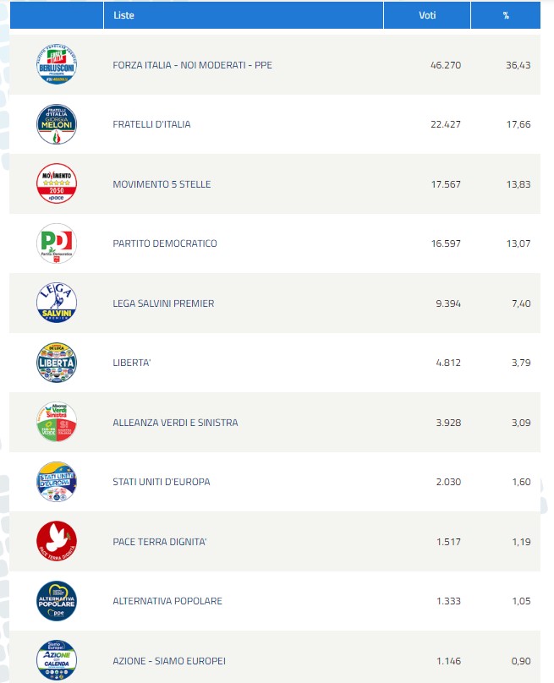Click the Forza Italia Berlusconi party logo
Screen dimensions: 554x683
tap(57, 65)
